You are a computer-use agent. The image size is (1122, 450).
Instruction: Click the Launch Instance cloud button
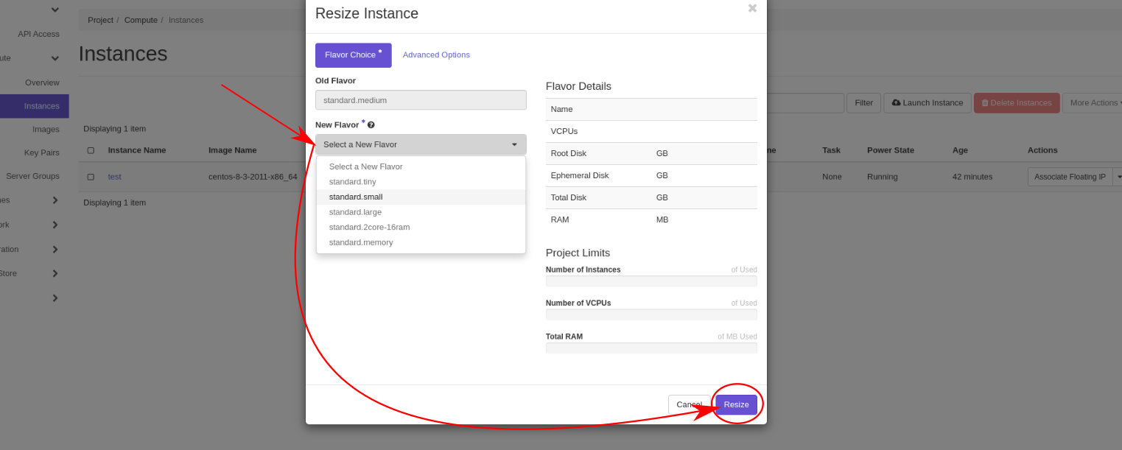[x=927, y=103]
